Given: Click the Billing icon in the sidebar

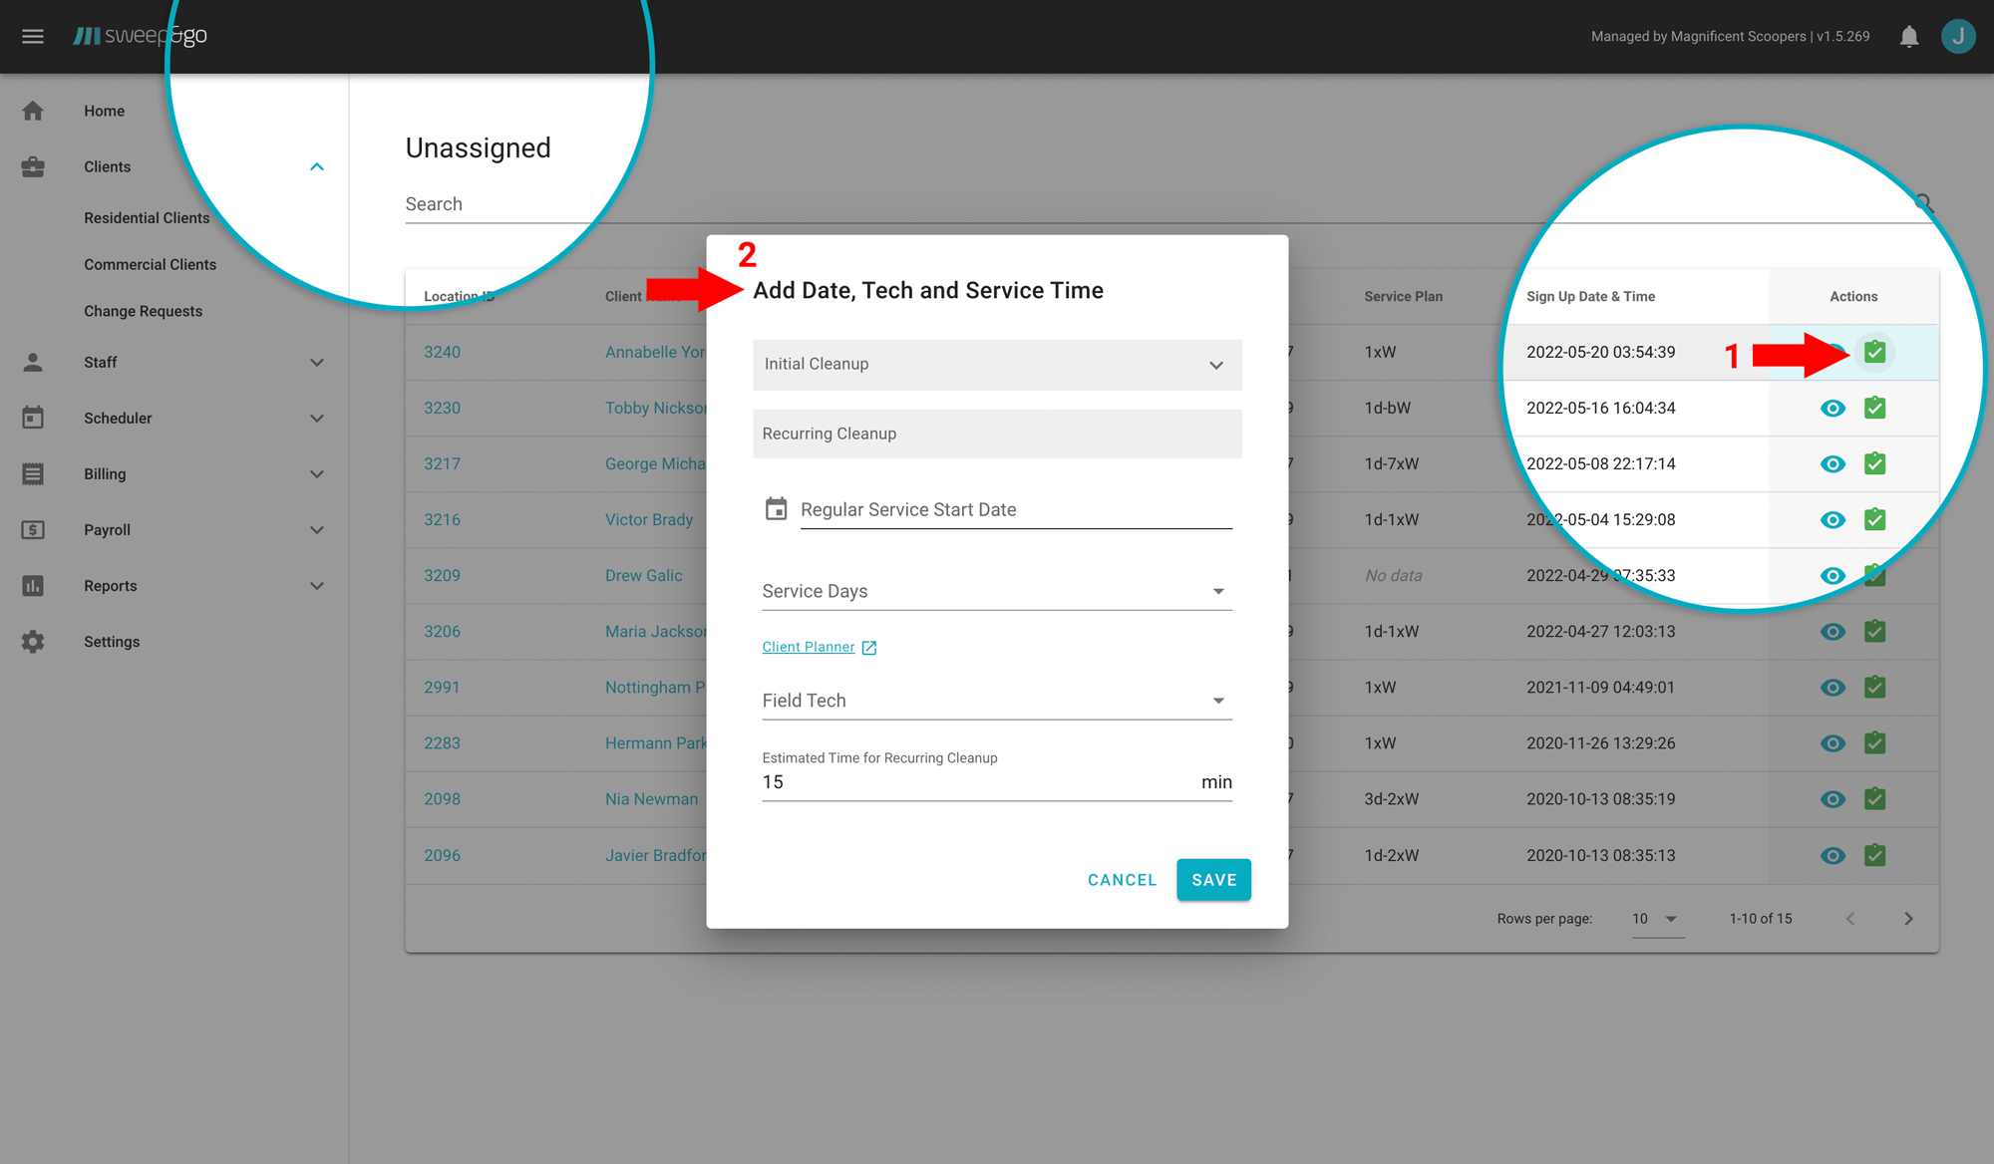Looking at the screenshot, I should [x=33, y=473].
